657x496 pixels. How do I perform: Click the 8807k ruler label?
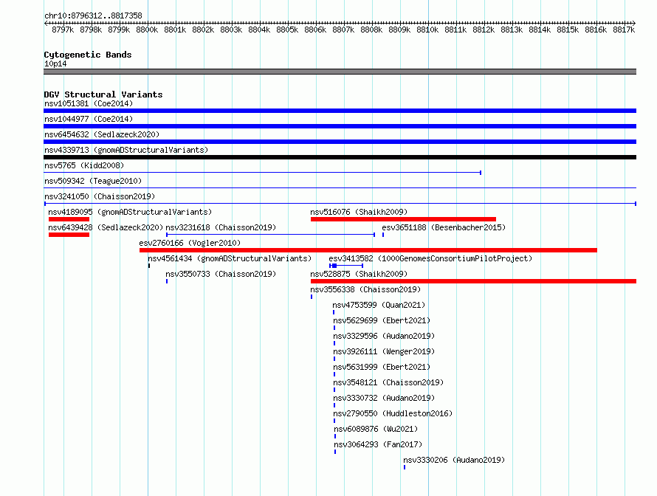[343, 30]
